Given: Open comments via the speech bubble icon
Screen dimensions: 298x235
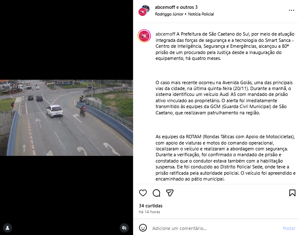Looking at the screenshot, I should pos(157,193).
